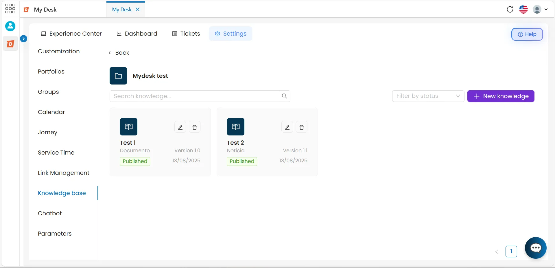The image size is (555, 268).
Task: Switch to the Tickets tab
Action: pyautogui.click(x=186, y=34)
